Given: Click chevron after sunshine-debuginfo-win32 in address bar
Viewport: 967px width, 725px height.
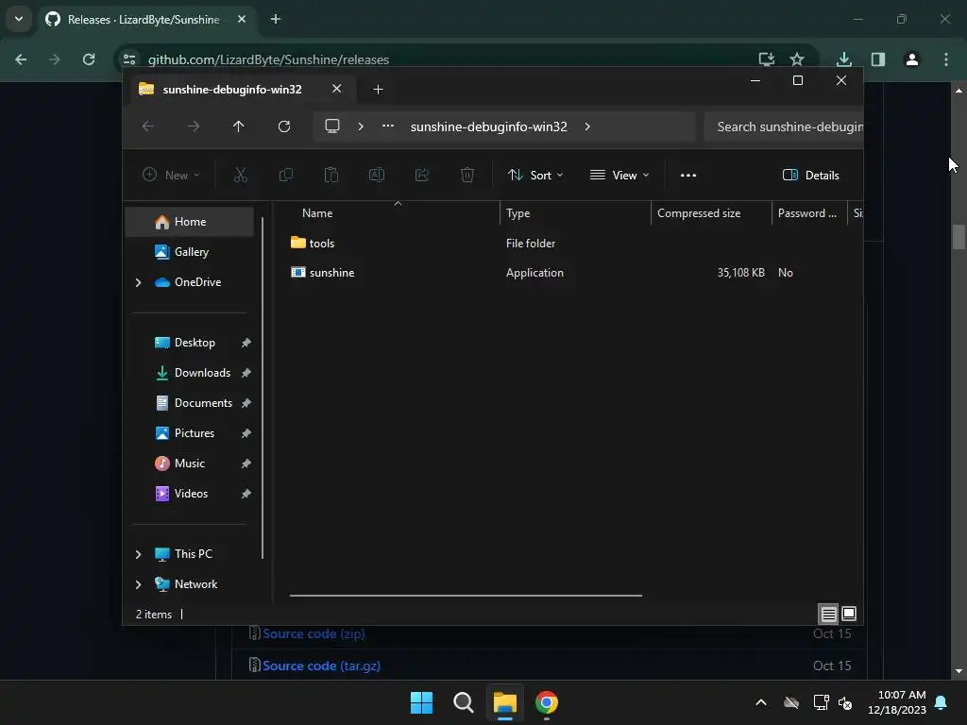Looking at the screenshot, I should tap(587, 126).
